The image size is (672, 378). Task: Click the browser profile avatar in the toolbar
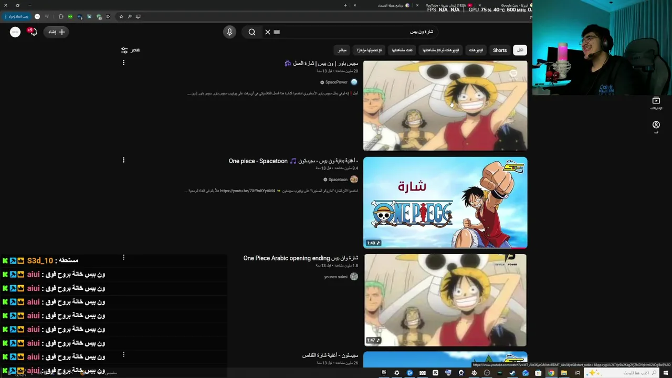pyautogui.click(x=37, y=16)
